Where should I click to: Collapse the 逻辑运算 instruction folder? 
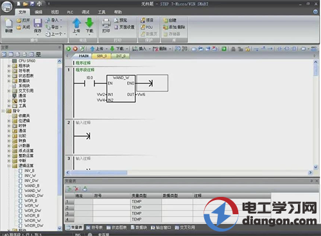click(x=9, y=165)
